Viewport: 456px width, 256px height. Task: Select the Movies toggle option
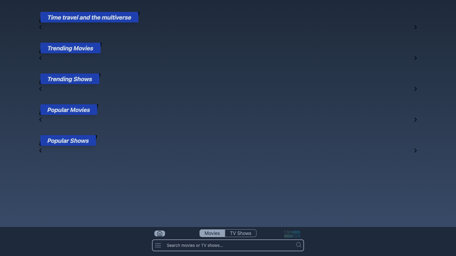coord(212,233)
